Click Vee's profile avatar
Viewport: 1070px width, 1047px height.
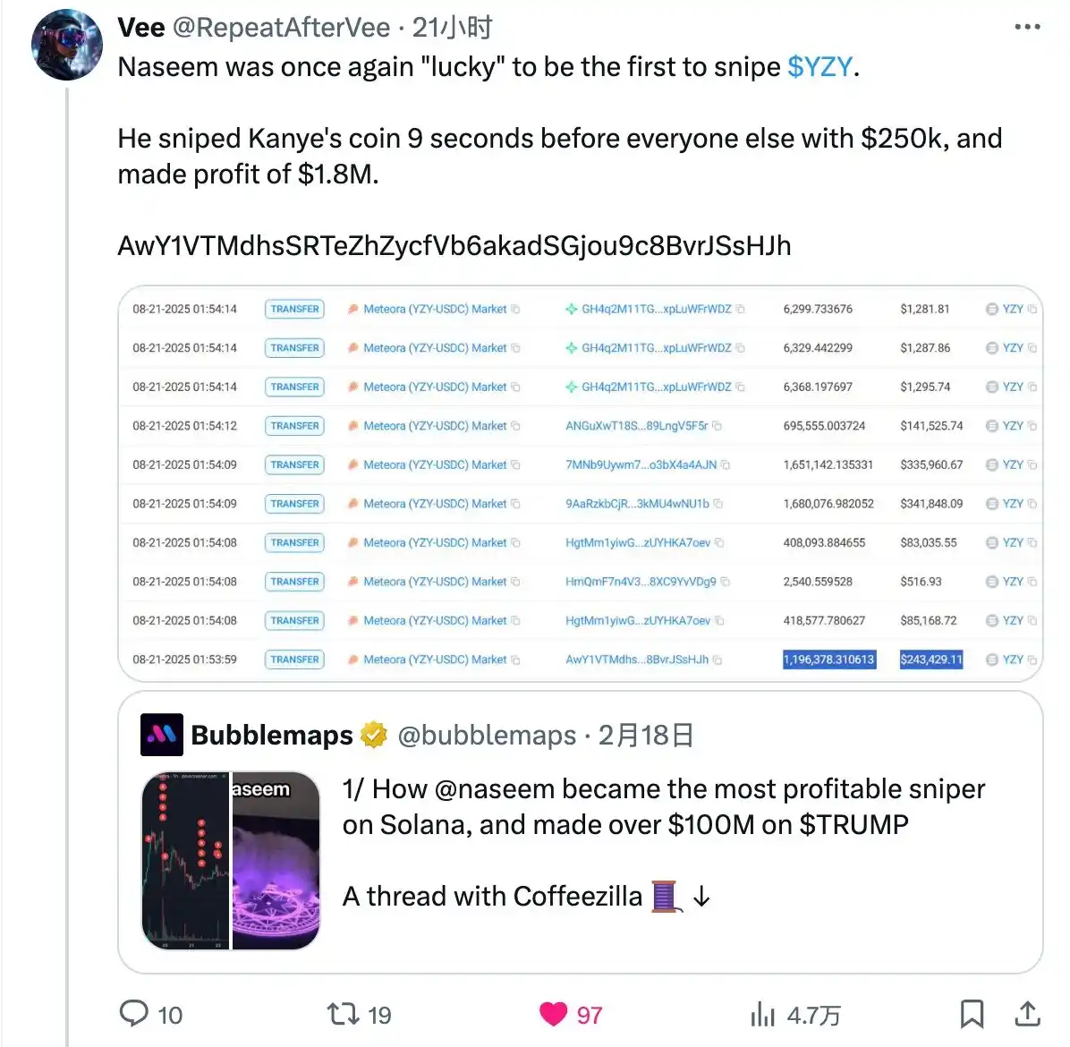tap(66, 46)
